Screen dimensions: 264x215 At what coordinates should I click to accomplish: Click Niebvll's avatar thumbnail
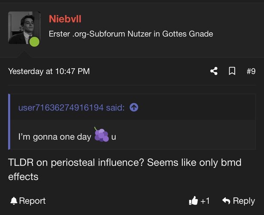tap(24, 28)
